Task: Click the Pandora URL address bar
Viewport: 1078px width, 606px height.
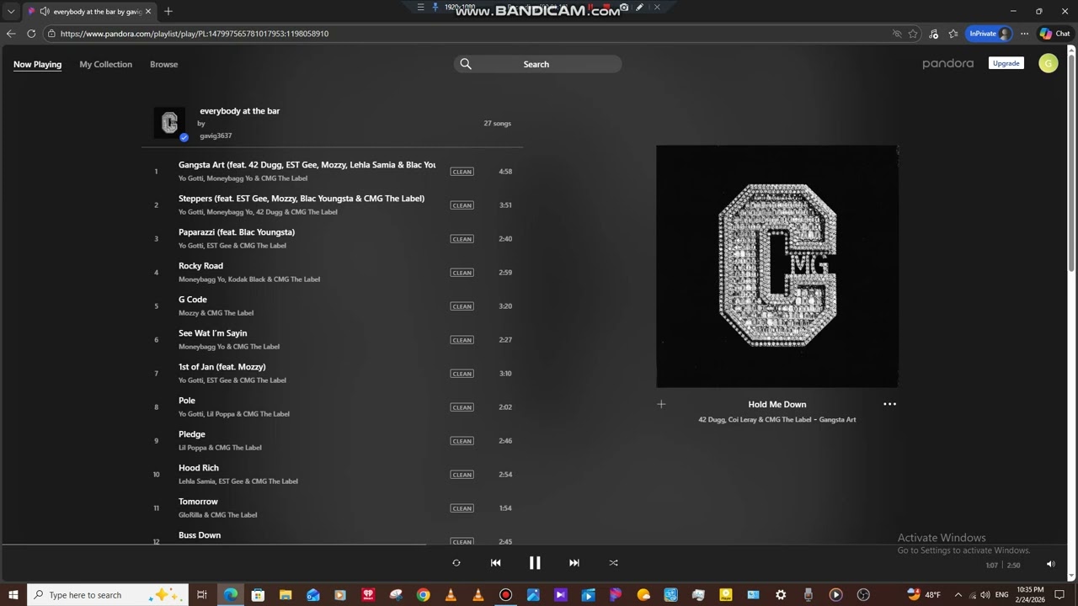Action: click(472, 34)
